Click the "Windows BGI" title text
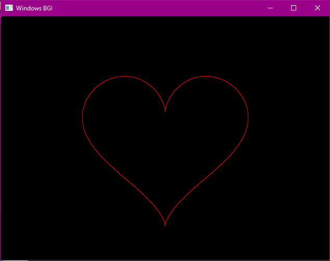 point(34,8)
